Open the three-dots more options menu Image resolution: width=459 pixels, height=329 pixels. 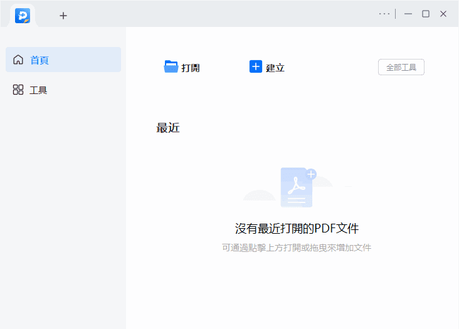point(384,14)
